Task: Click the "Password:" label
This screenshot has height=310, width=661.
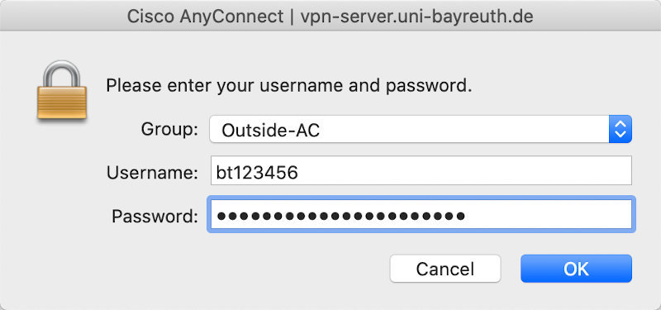Action: 155,217
